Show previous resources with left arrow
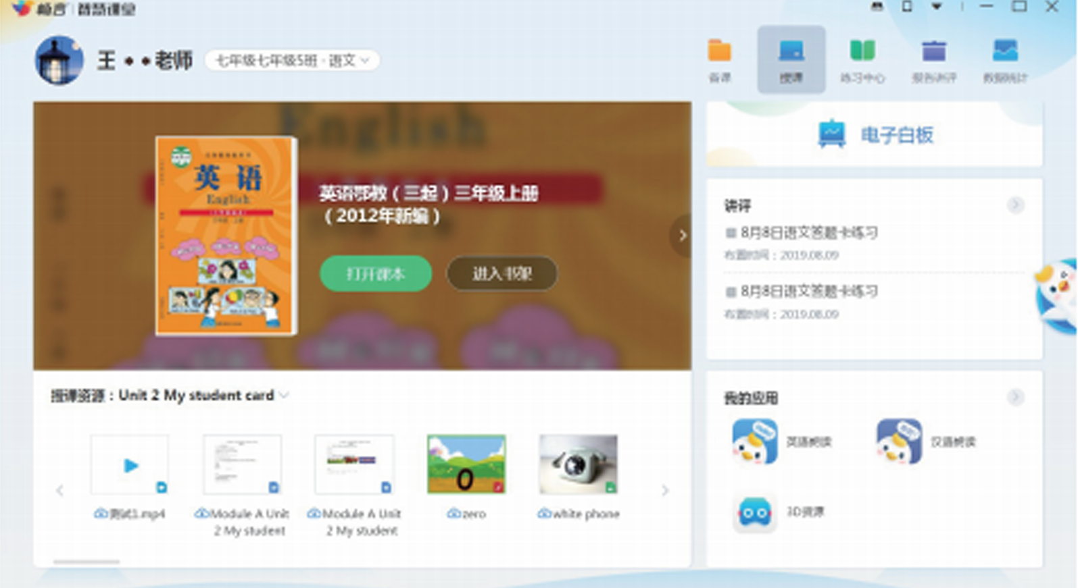 [x=59, y=490]
